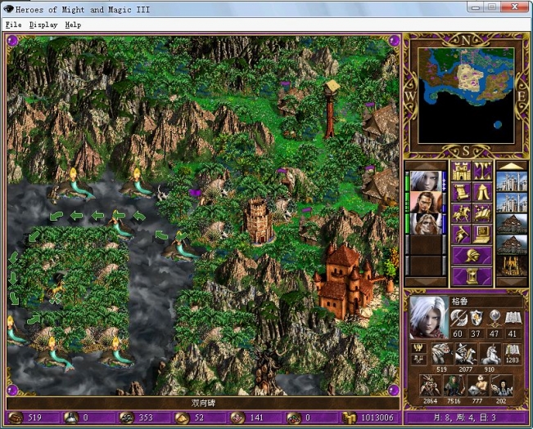Click the troop stack numbering 777

pos(478,386)
